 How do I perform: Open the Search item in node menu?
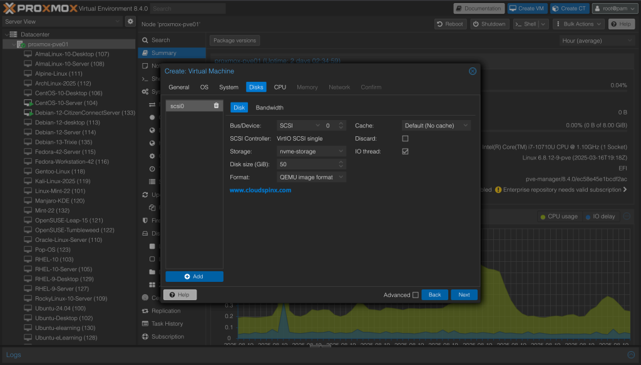pyautogui.click(x=160, y=40)
